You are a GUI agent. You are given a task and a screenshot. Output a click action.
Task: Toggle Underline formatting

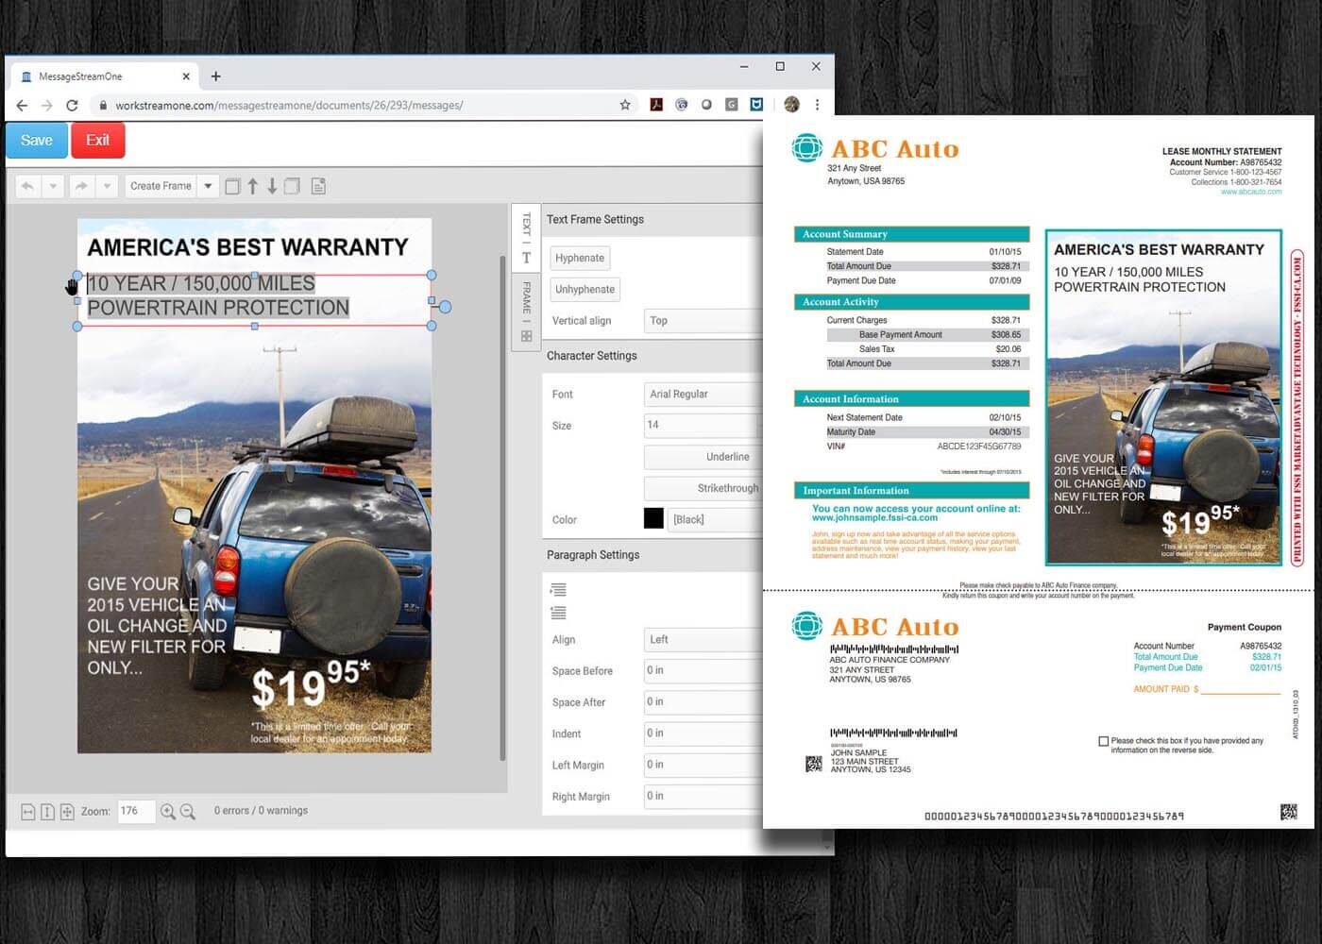727,457
